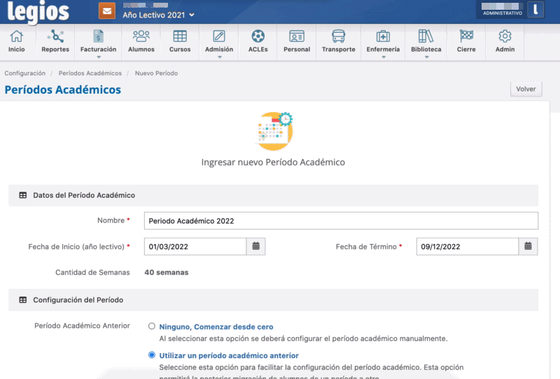Open the Inicio home icon
Screen dimensions: 560x379
[x=16, y=41]
